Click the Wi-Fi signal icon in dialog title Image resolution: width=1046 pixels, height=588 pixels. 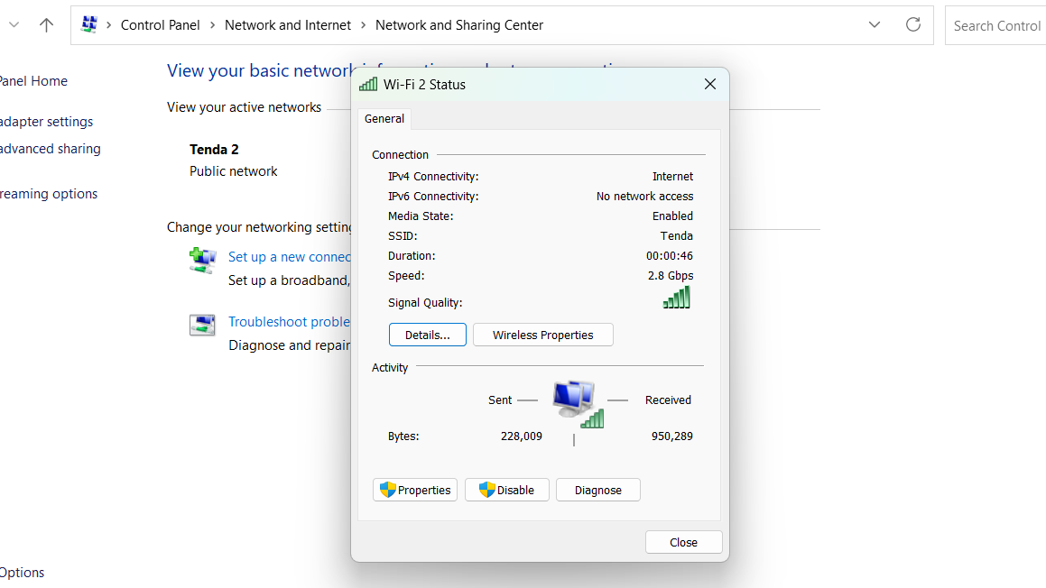pyautogui.click(x=368, y=84)
